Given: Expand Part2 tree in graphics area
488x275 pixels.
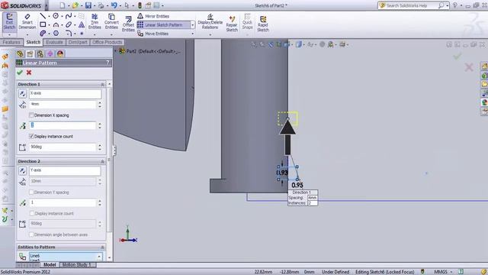Looking at the screenshot, I should click(116, 51).
